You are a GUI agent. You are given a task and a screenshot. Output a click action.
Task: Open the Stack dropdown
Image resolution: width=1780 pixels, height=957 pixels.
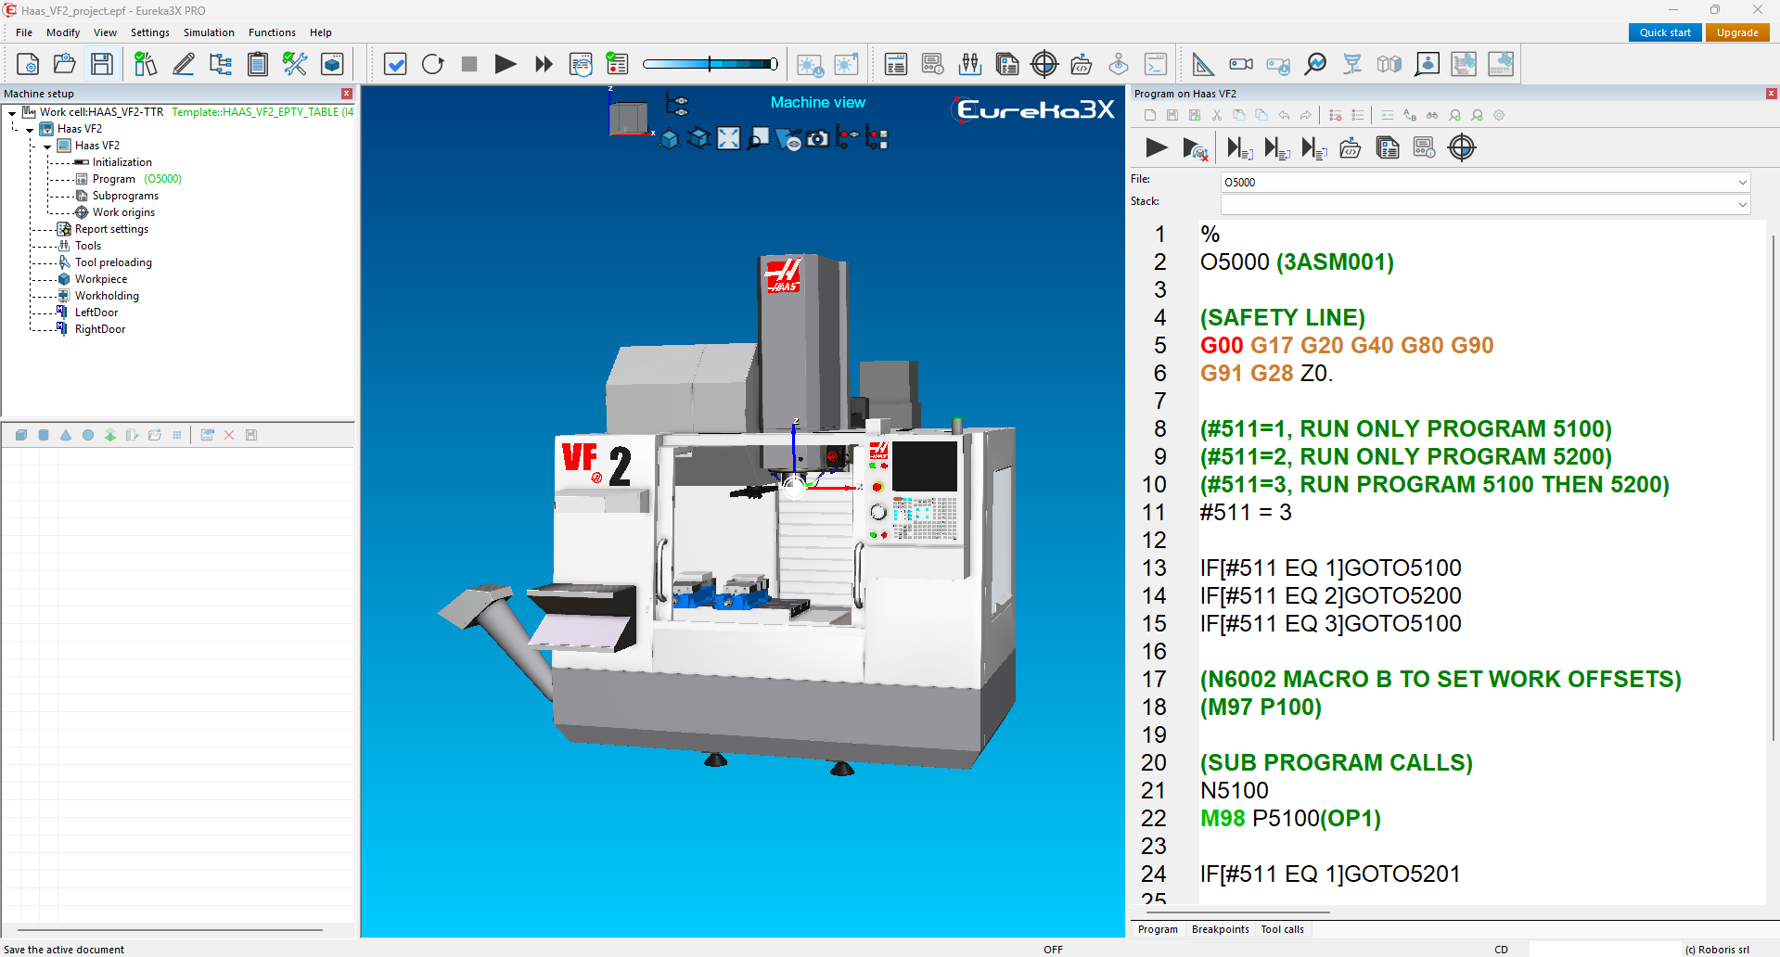pyautogui.click(x=1485, y=204)
